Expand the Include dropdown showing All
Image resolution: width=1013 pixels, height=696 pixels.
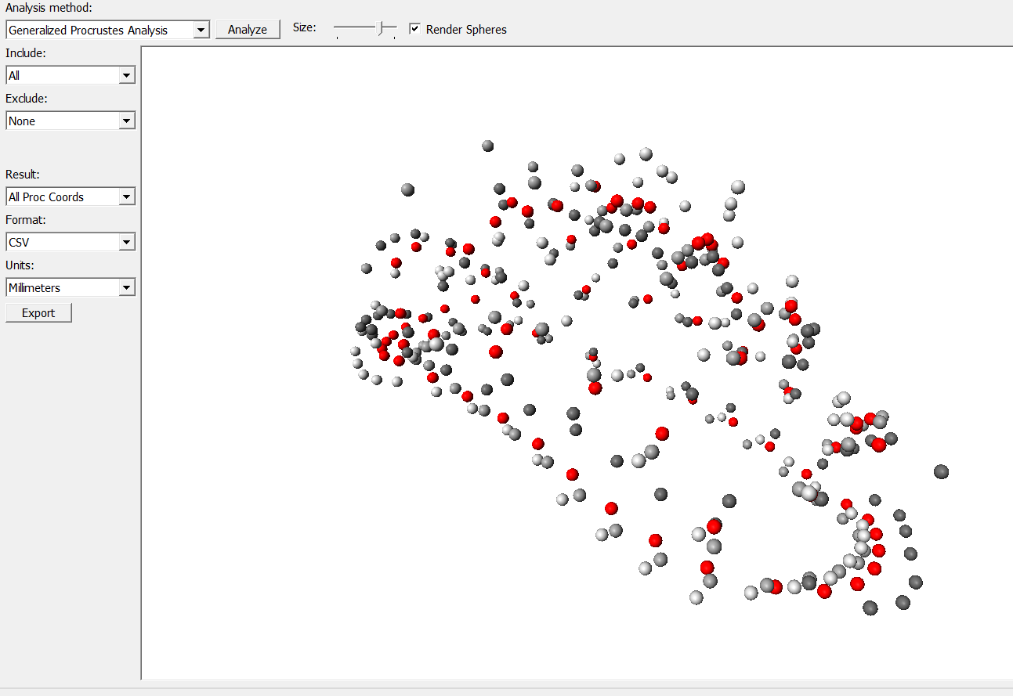point(70,75)
